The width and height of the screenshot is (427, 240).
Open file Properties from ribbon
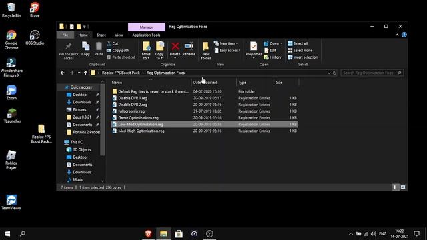click(254, 50)
